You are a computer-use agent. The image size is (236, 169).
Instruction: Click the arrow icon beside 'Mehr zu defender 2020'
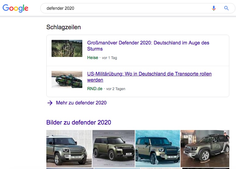coord(50,103)
